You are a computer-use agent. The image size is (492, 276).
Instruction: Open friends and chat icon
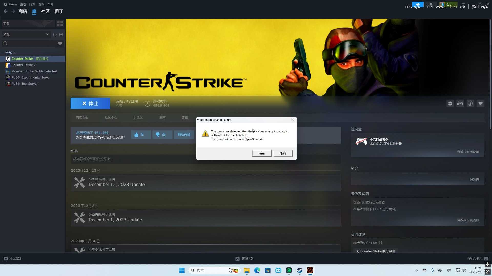[486, 259]
